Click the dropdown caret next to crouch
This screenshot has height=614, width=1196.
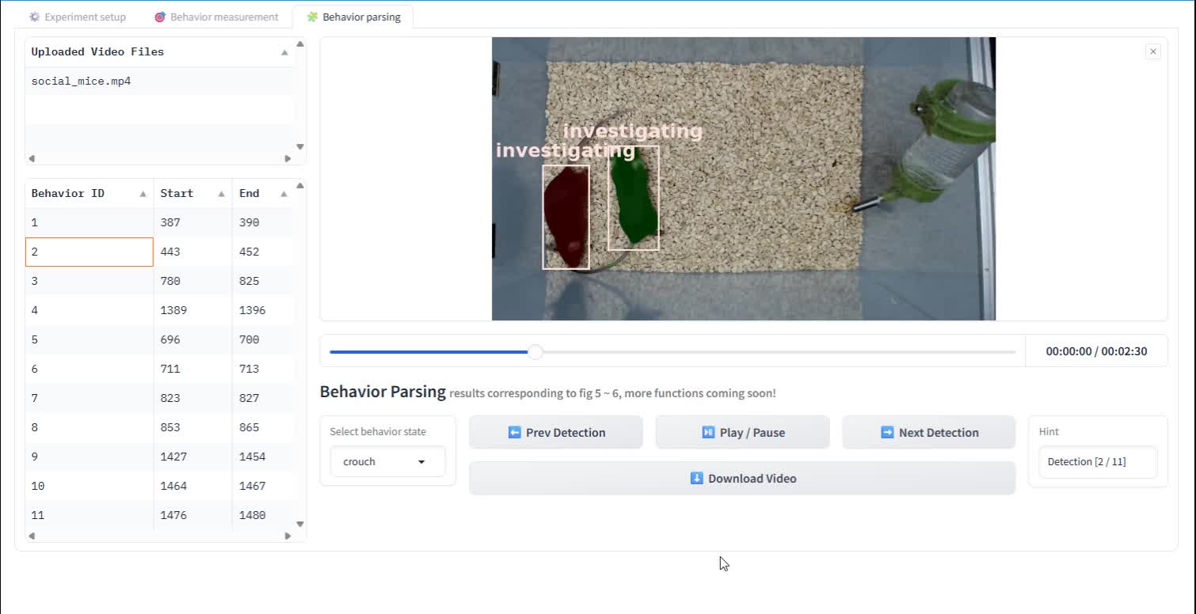[421, 462]
